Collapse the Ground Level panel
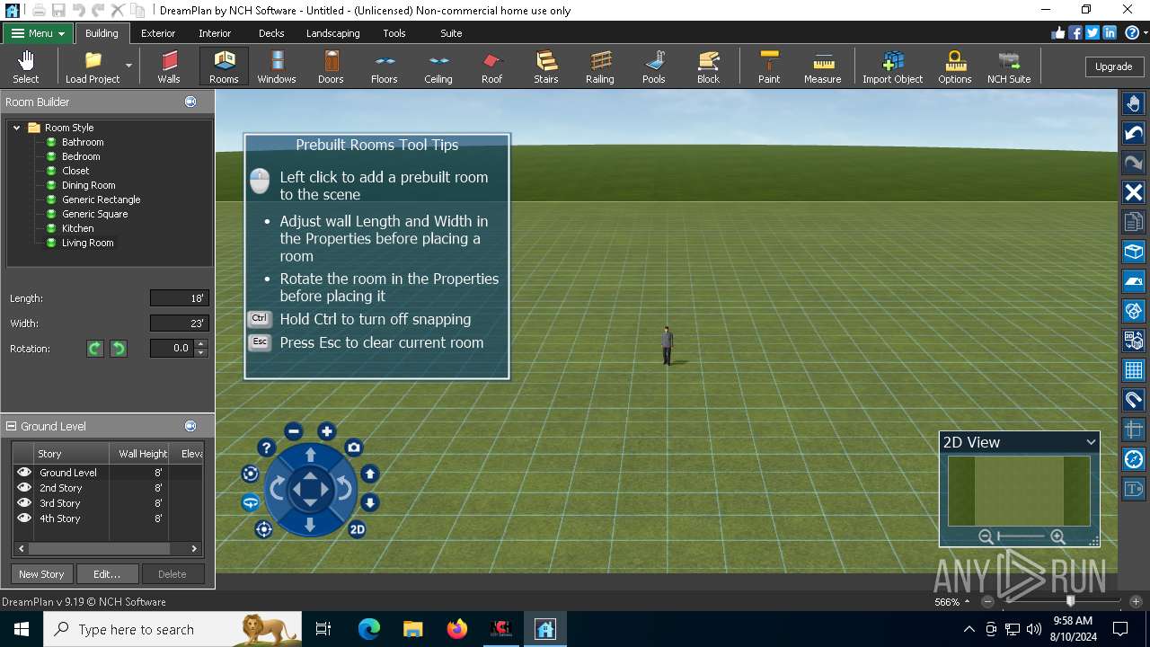Image resolution: width=1150 pixels, height=647 pixels. [11, 426]
